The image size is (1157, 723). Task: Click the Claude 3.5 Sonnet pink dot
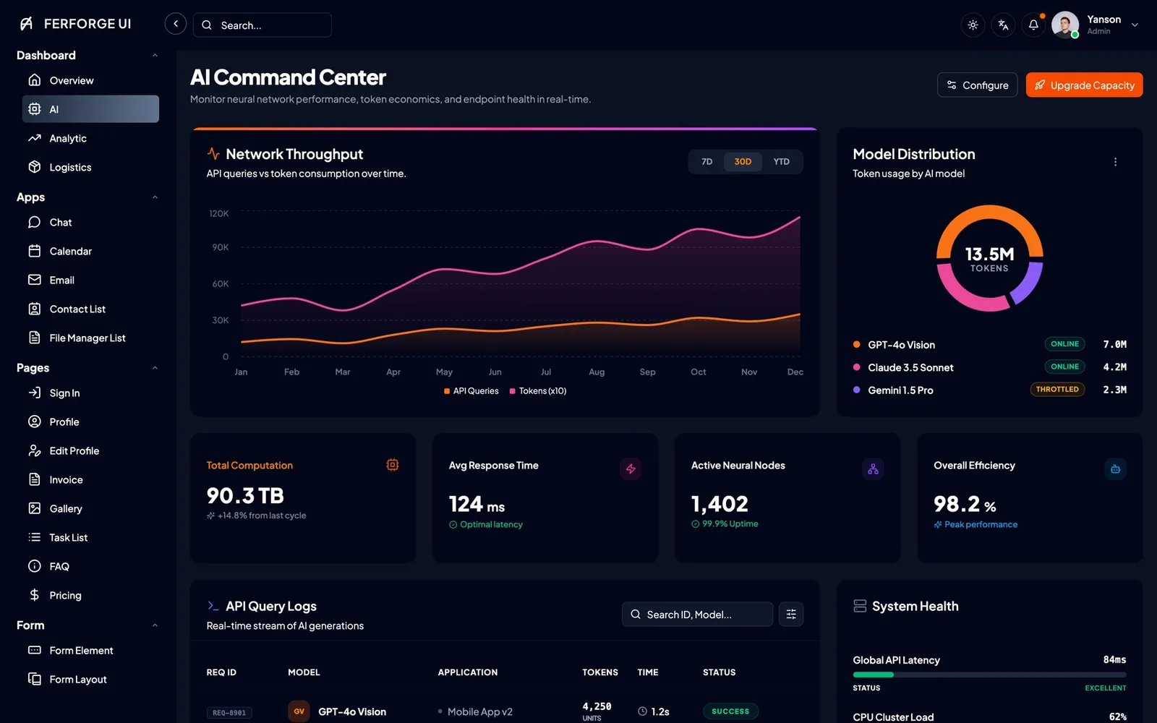click(856, 367)
